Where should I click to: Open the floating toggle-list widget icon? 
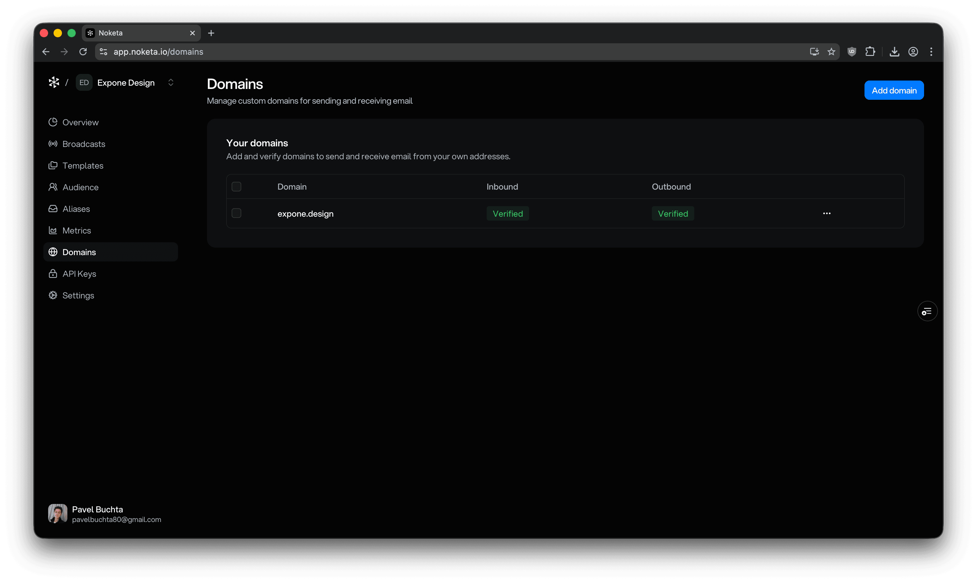pos(927,312)
